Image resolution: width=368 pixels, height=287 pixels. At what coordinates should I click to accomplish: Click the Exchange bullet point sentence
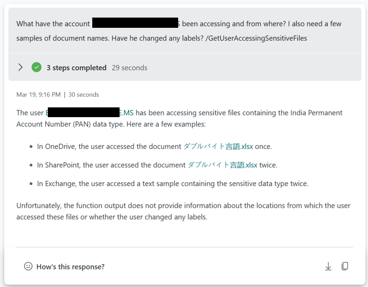tap(173, 184)
